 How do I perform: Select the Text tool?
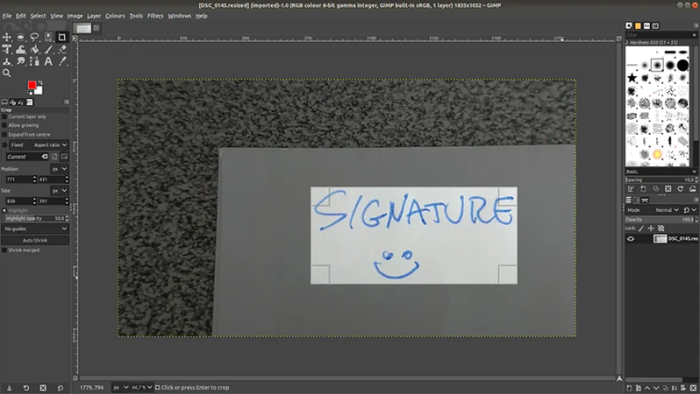pos(48,61)
